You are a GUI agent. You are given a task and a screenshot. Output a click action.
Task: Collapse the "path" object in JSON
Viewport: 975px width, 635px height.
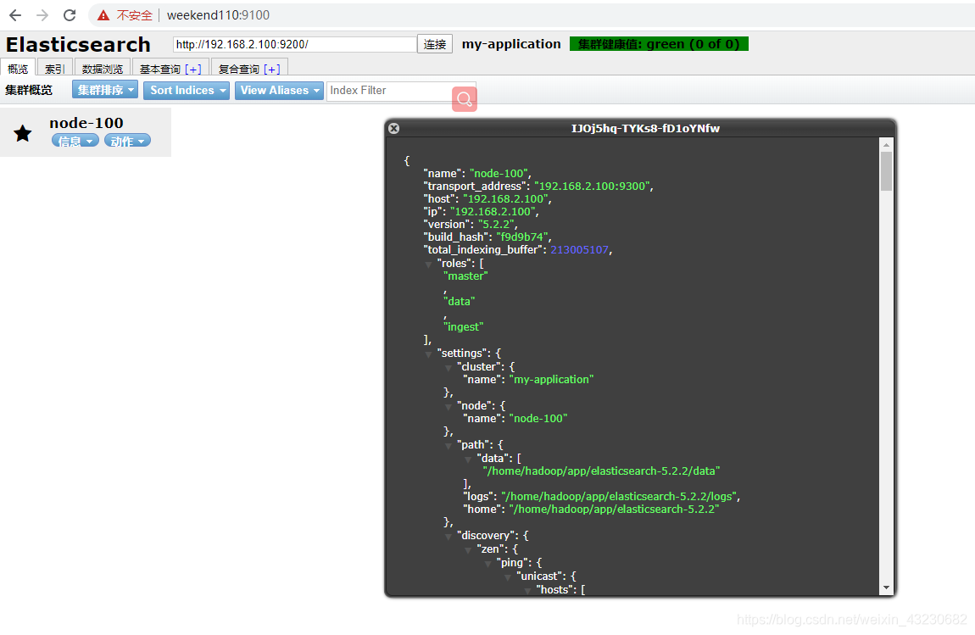click(448, 446)
